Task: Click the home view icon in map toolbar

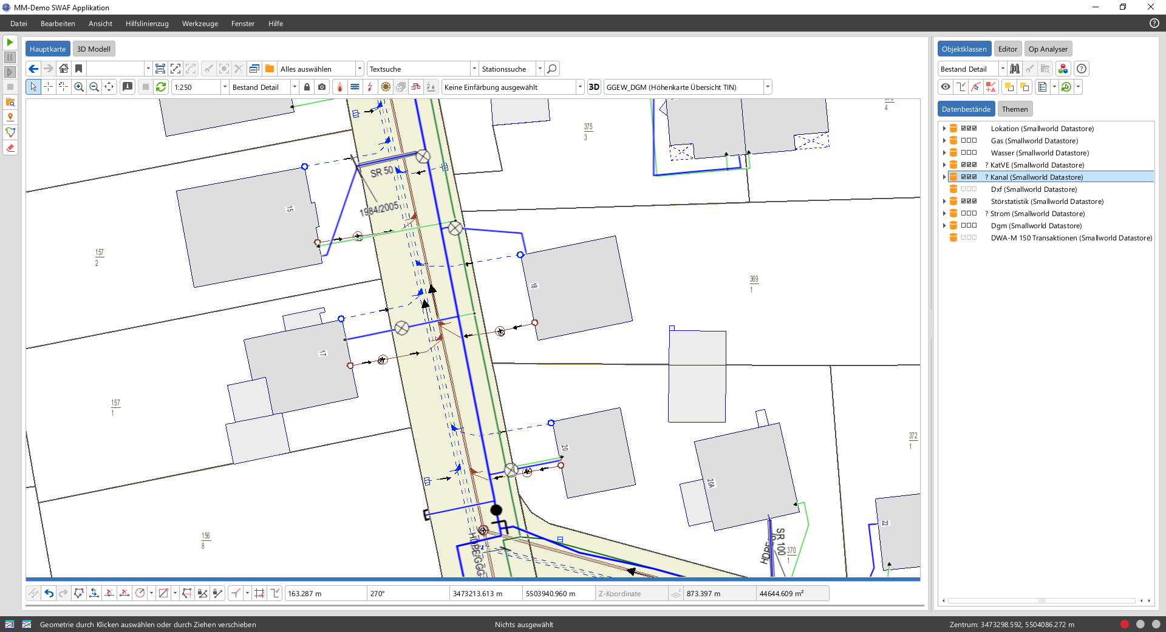Action: point(64,69)
